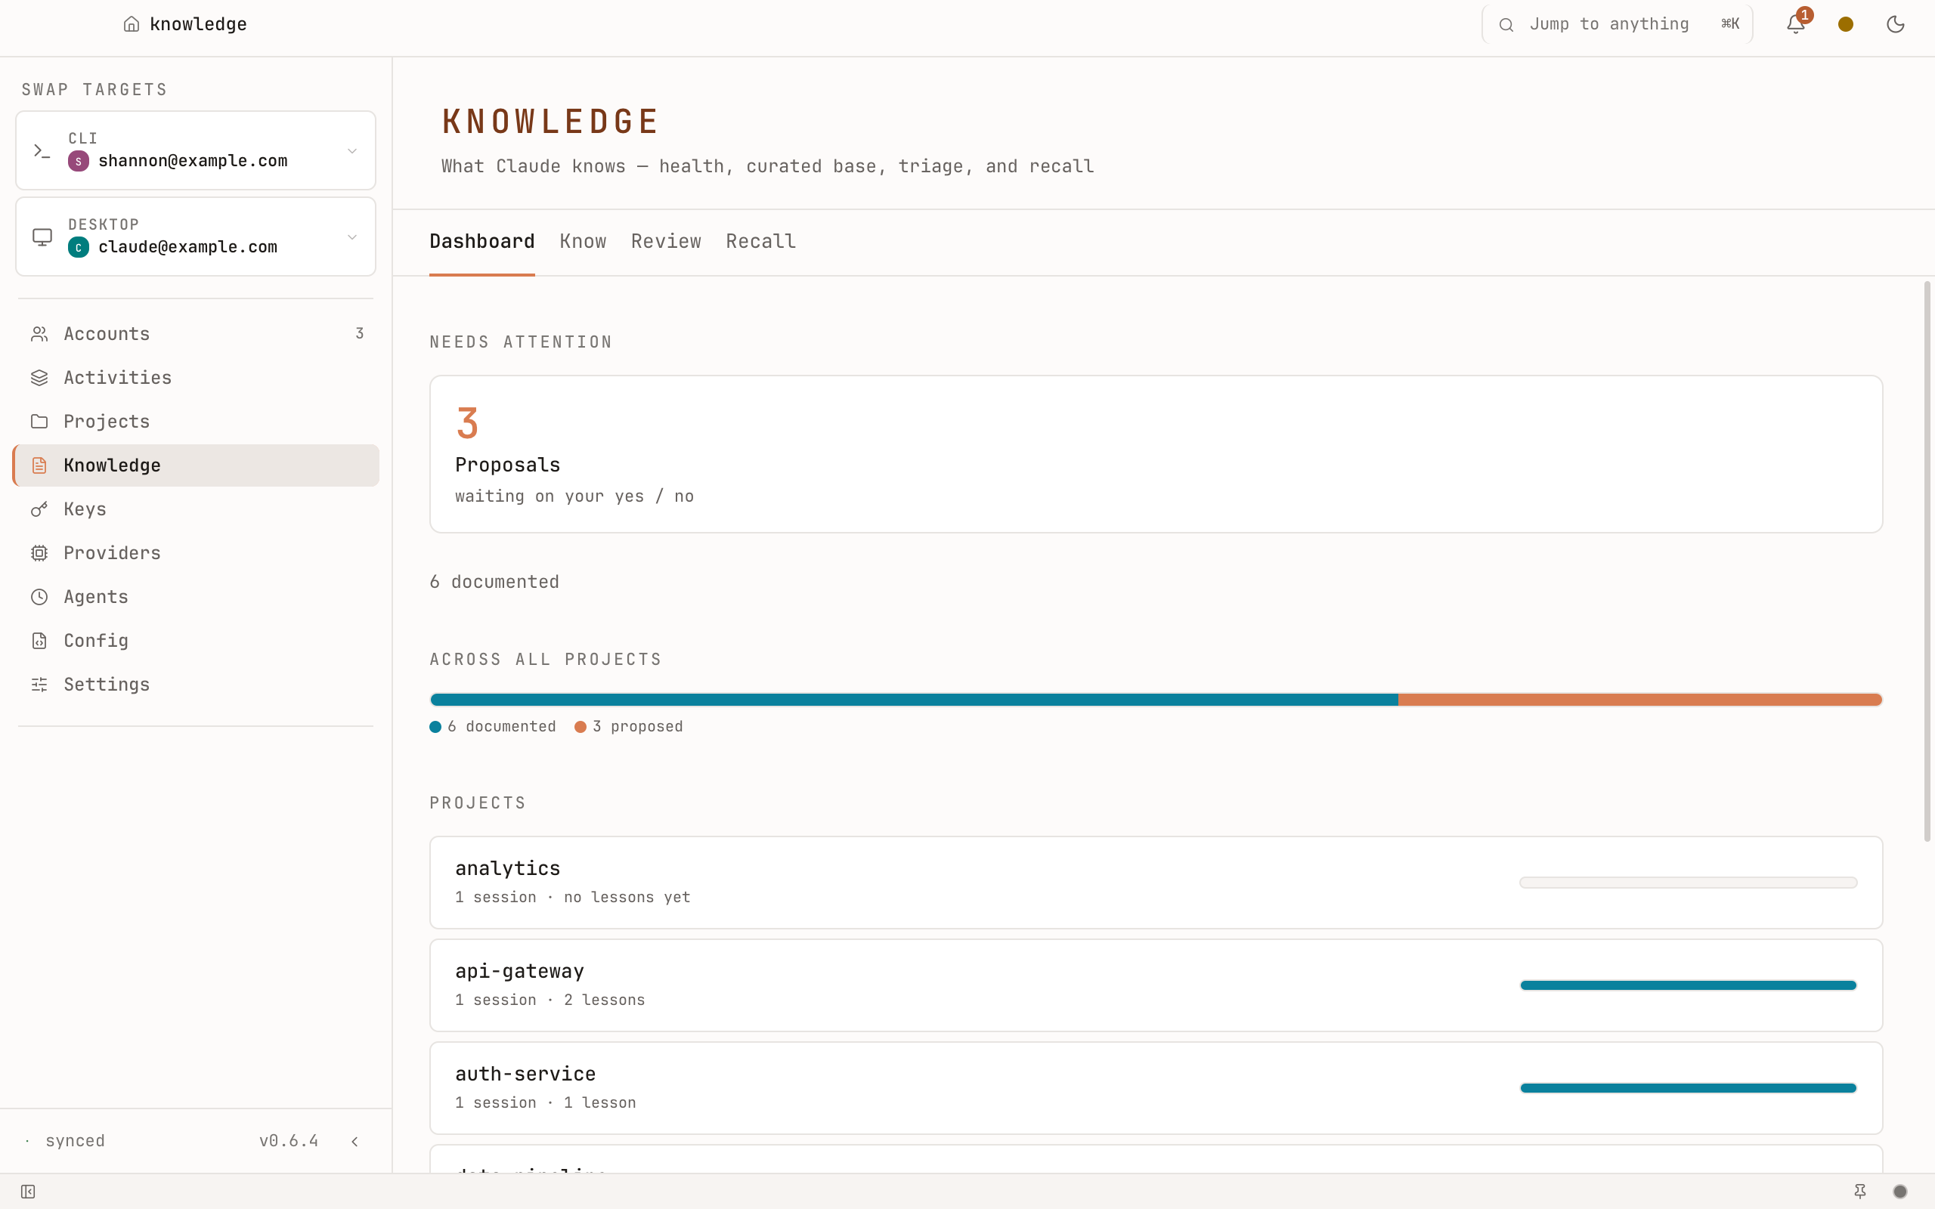Click the Jump to anything search field
The width and height of the screenshot is (1935, 1209).
tap(1617, 24)
